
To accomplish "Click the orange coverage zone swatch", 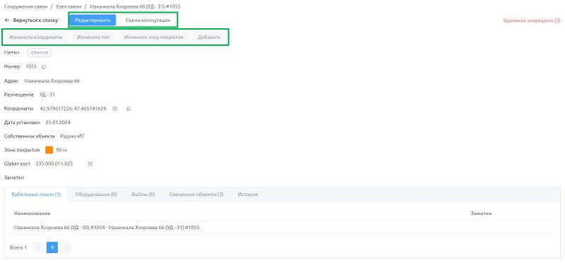I will coord(49,150).
